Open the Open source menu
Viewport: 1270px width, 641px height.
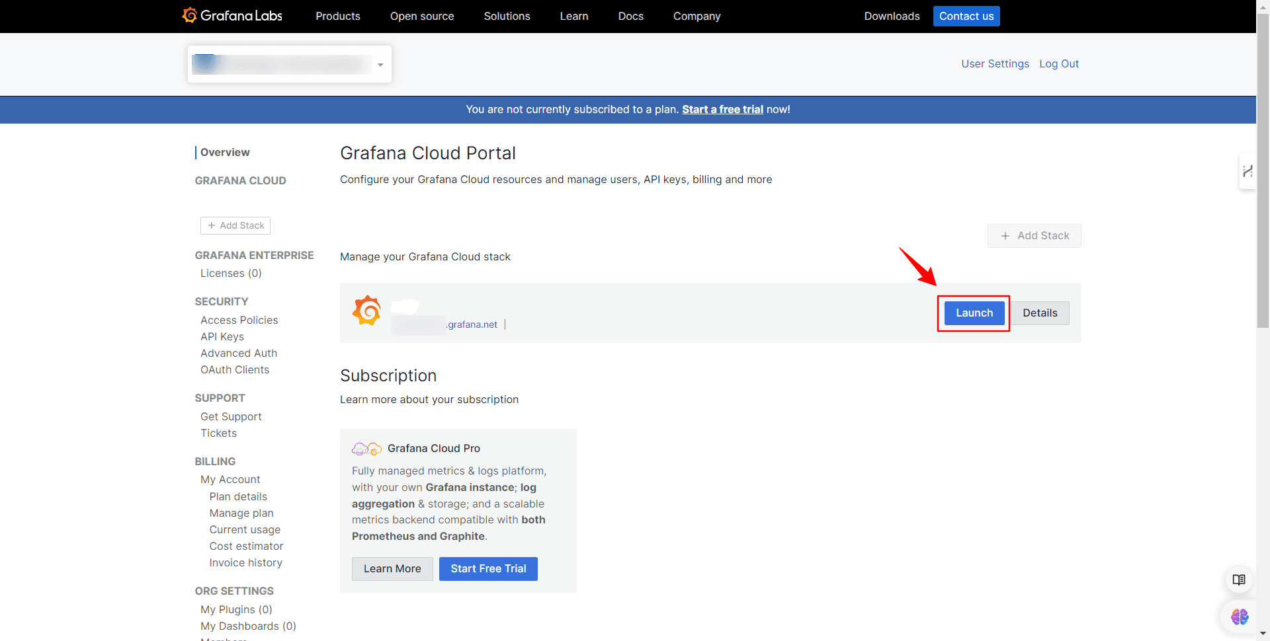pos(422,16)
